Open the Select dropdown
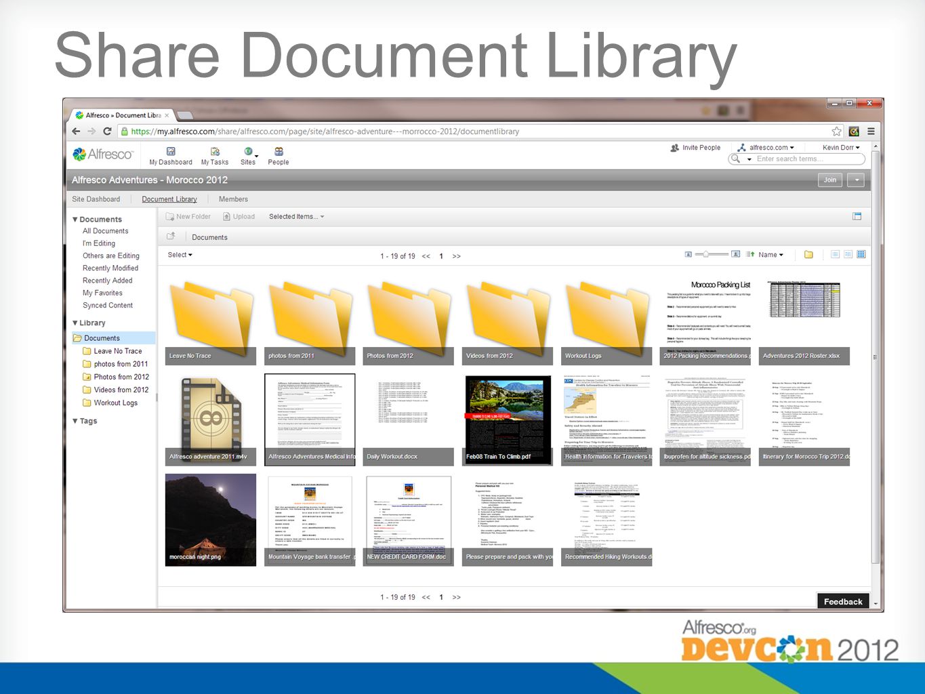 [180, 255]
